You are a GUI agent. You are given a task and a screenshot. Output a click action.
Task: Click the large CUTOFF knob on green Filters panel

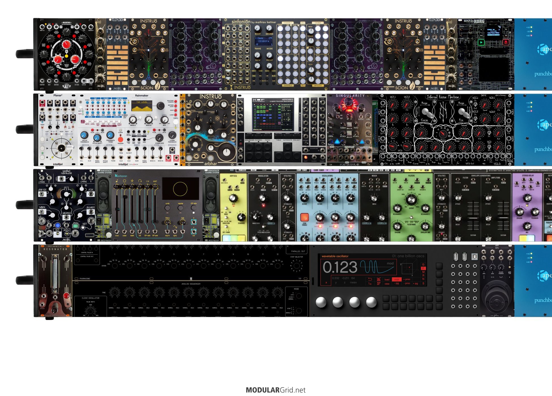[x=411, y=200]
